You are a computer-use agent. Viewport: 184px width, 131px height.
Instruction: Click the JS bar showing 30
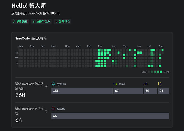pos(150,91)
